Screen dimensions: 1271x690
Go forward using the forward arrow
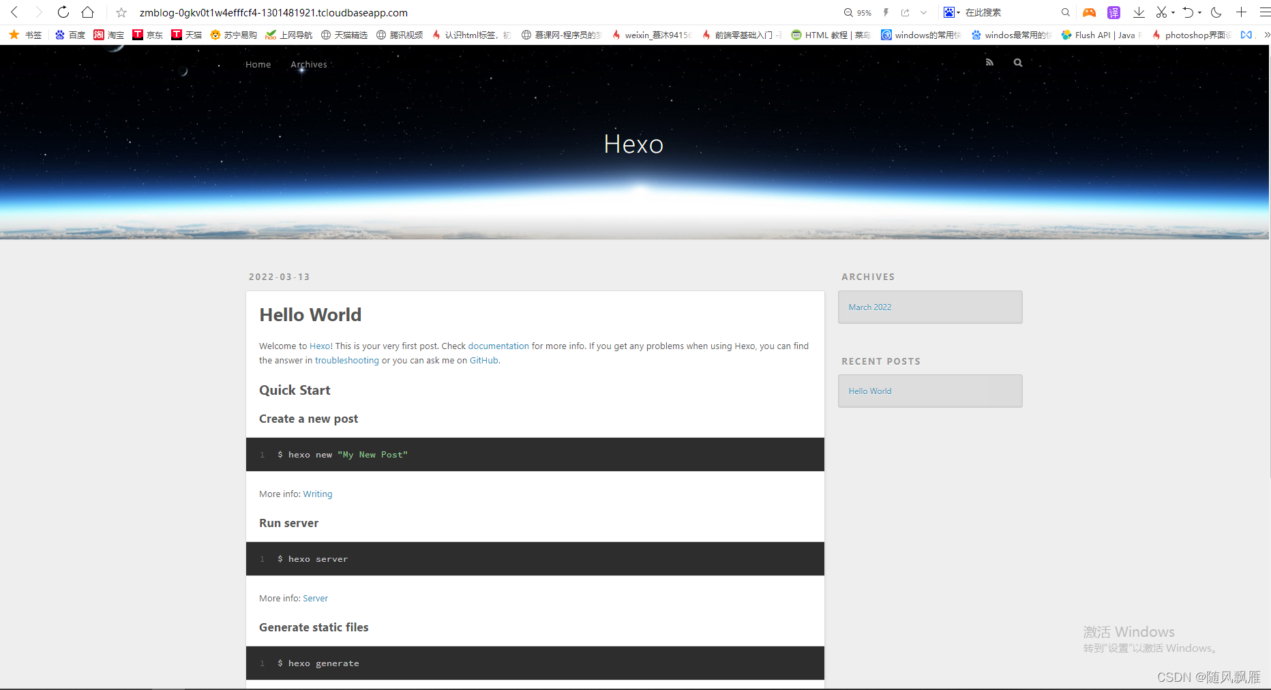(x=39, y=12)
